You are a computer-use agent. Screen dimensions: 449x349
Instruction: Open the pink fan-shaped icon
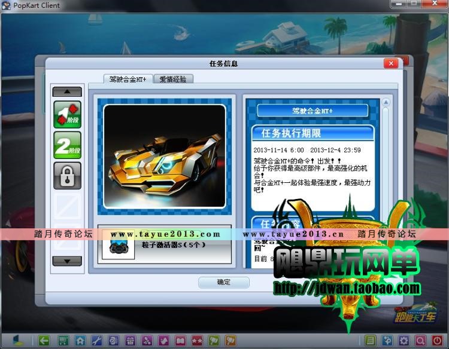[x=147, y=341]
